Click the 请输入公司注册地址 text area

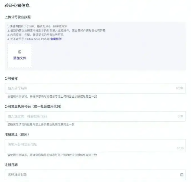90,145
